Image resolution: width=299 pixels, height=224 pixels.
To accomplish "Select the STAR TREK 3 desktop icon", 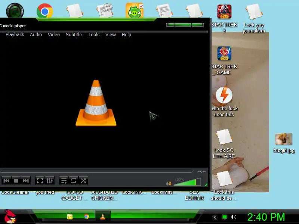I will (x=224, y=12).
